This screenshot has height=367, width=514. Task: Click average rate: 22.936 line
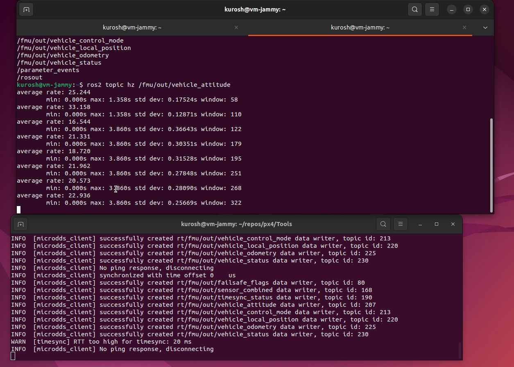click(54, 195)
